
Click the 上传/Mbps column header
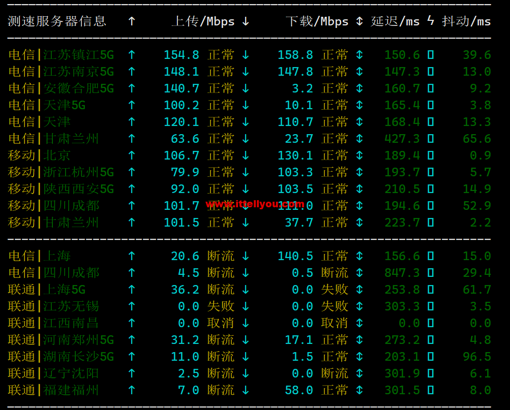[203, 21]
